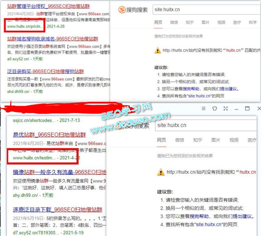Maximize the lower browser window
261x236 pixels.
coord(247,108)
